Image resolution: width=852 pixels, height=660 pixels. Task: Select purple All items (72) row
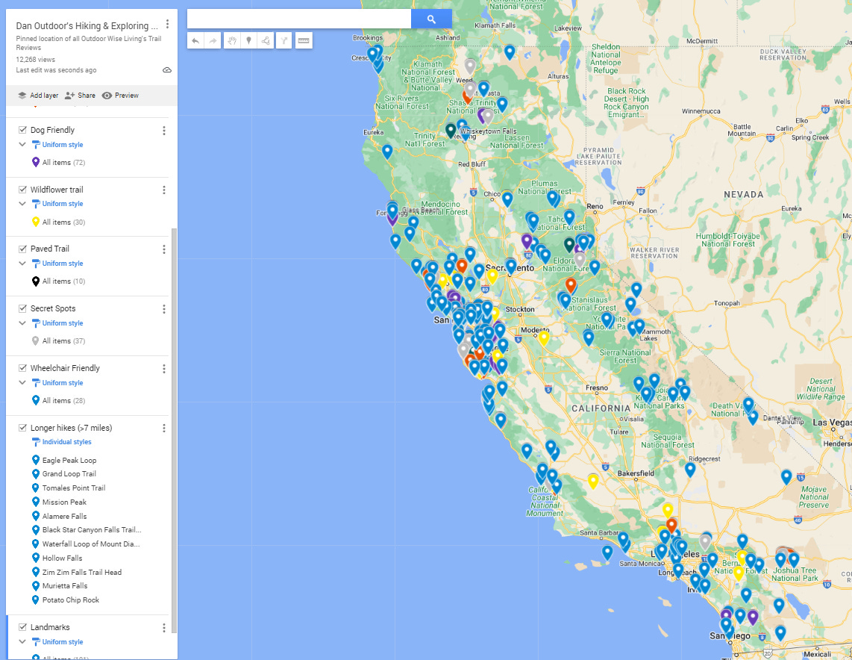point(59,163)
